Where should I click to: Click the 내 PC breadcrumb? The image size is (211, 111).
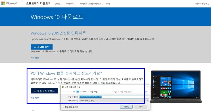[84, 92]
